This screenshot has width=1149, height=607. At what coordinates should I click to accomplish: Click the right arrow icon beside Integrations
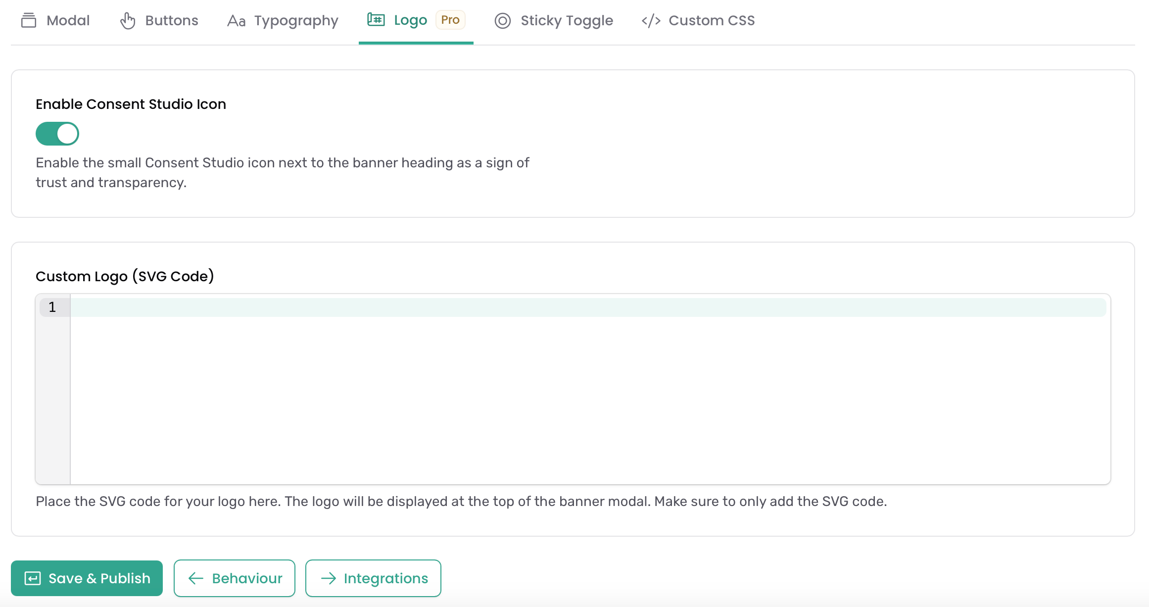[329, 578]
